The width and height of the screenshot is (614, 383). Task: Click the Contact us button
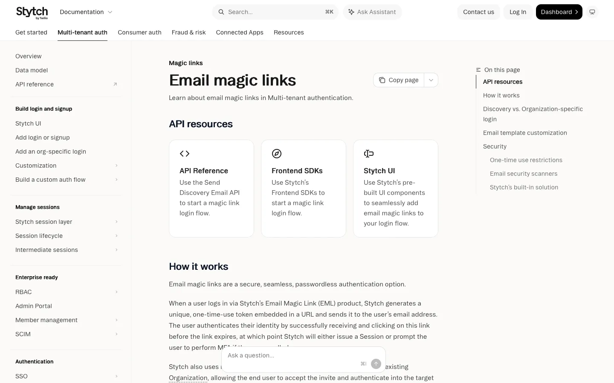tap(478, 12)
